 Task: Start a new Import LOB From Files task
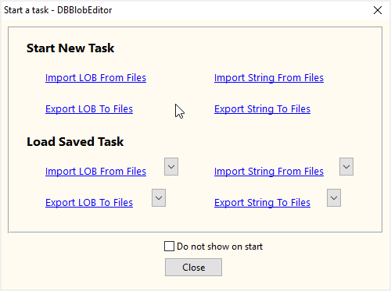[95, 78]
